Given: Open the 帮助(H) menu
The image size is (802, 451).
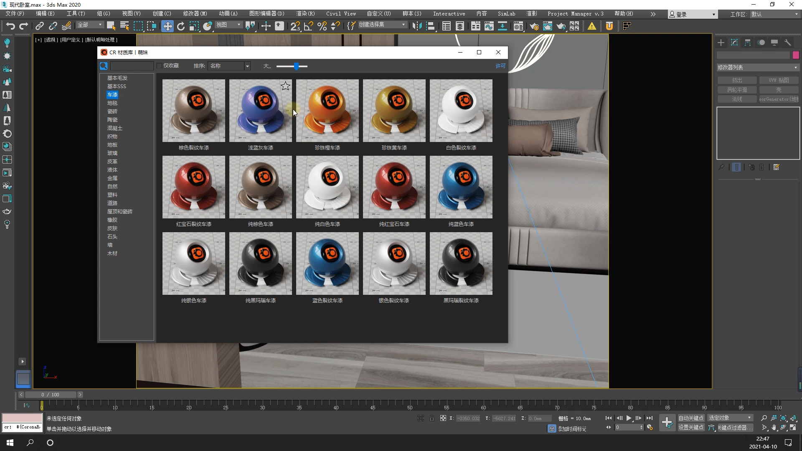Looking at the screenshot, I should coord(624,14).
